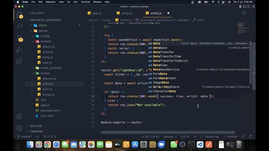Open package.json in explorer
The height and width of the screenshot is (151, 269).
point(50,110)
